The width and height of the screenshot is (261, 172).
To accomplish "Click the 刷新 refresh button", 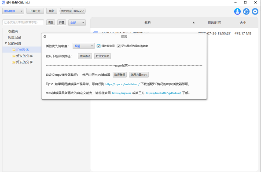I will click(x=51, y=11).
